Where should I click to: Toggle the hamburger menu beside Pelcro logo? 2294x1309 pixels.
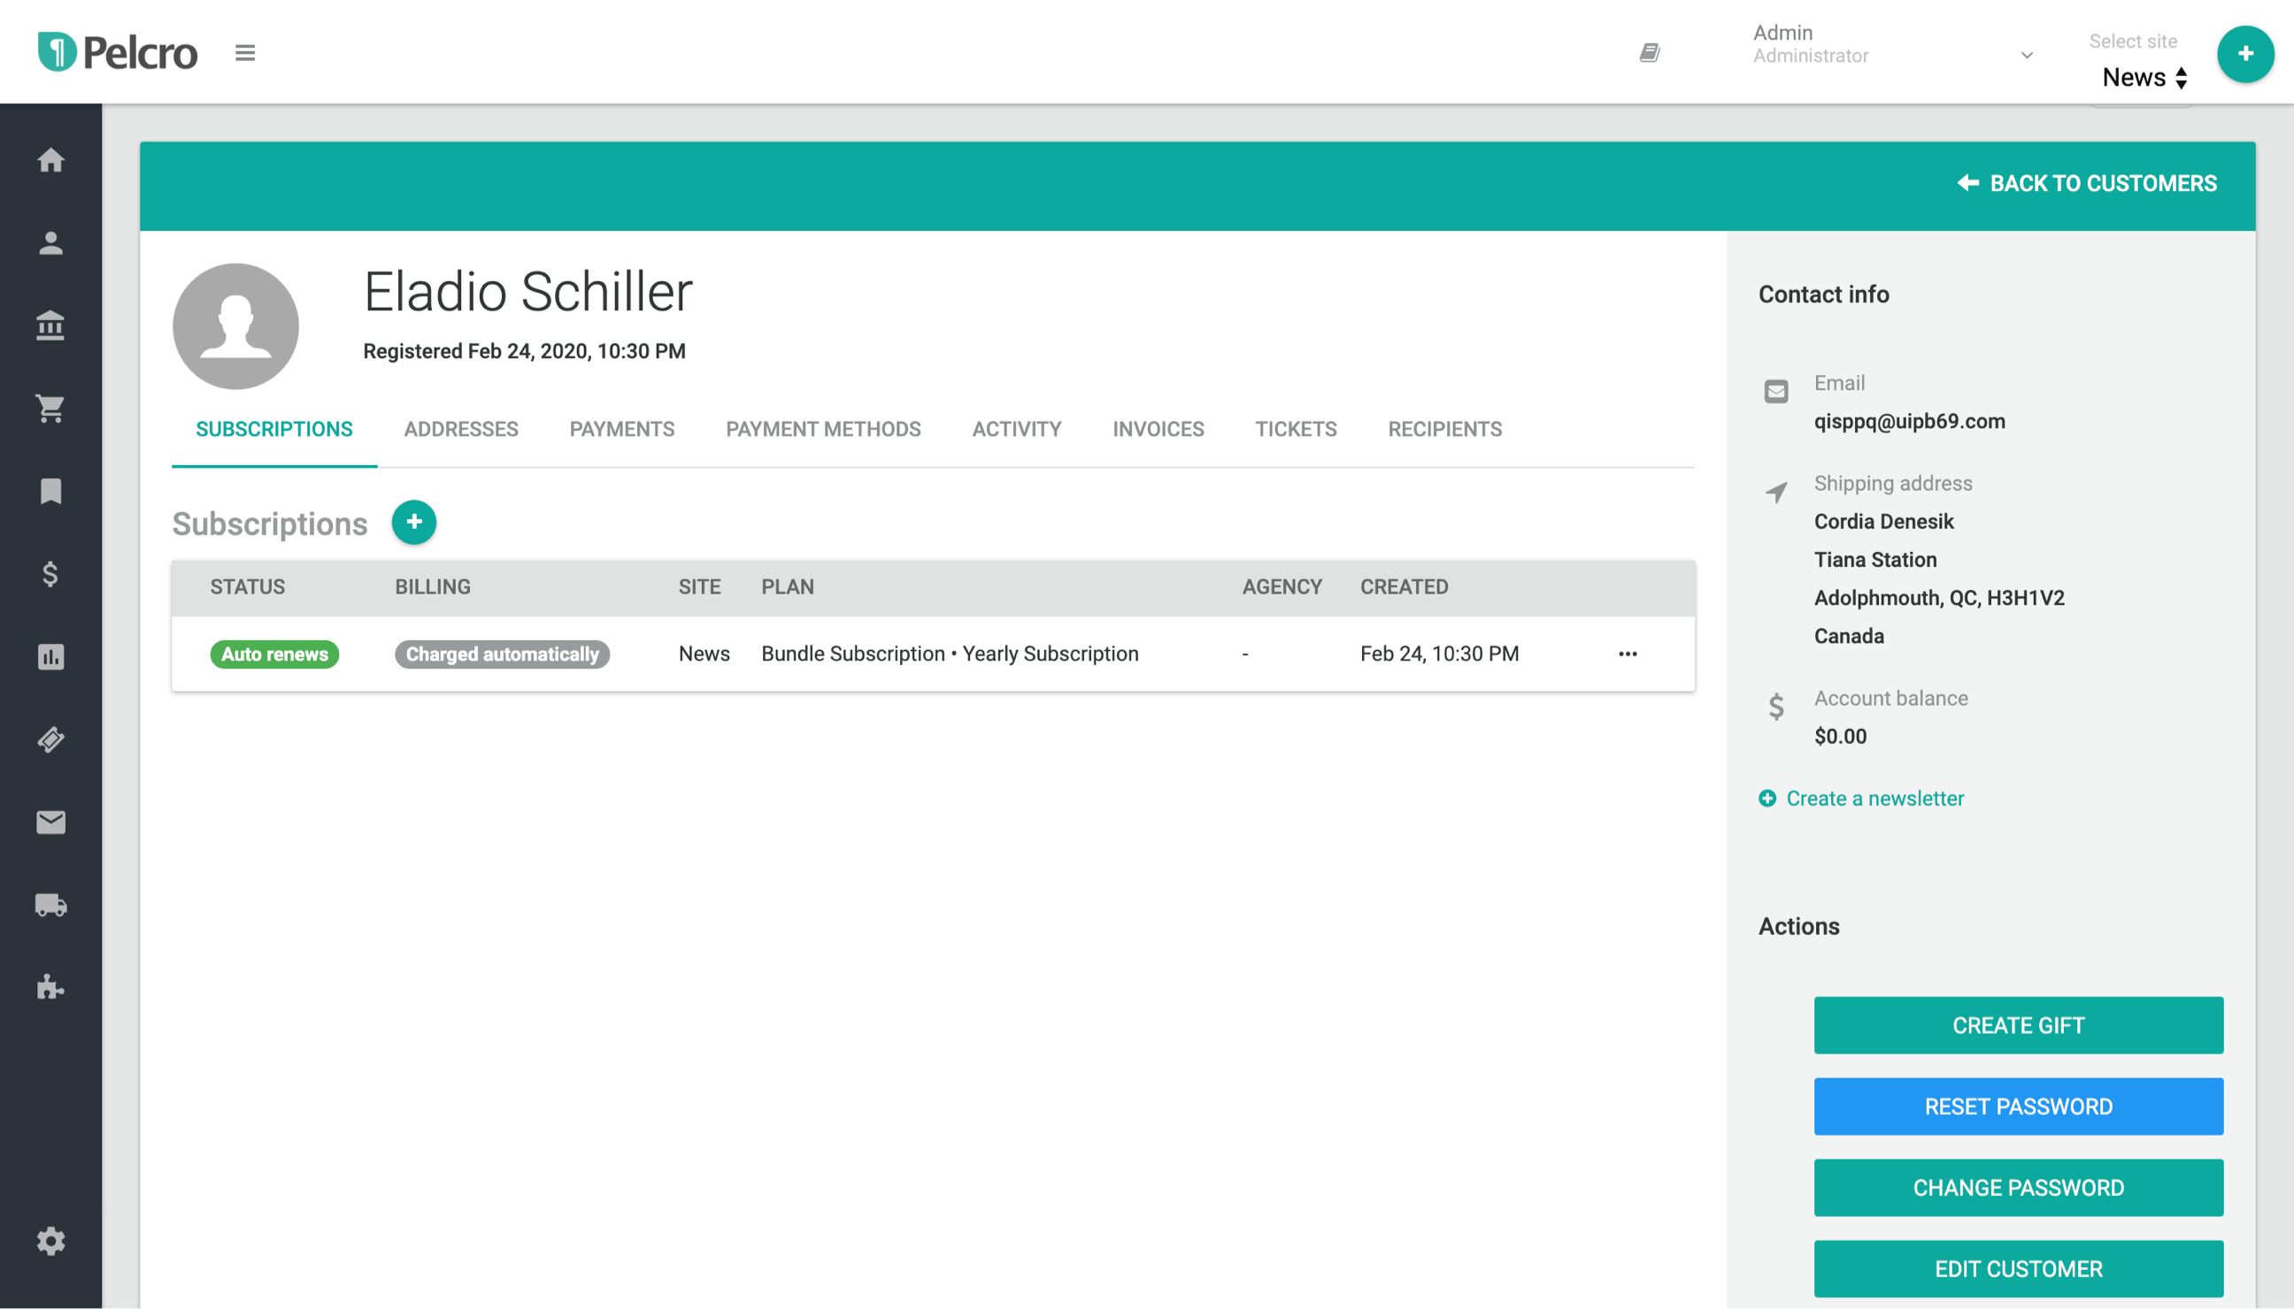[244, 53]
